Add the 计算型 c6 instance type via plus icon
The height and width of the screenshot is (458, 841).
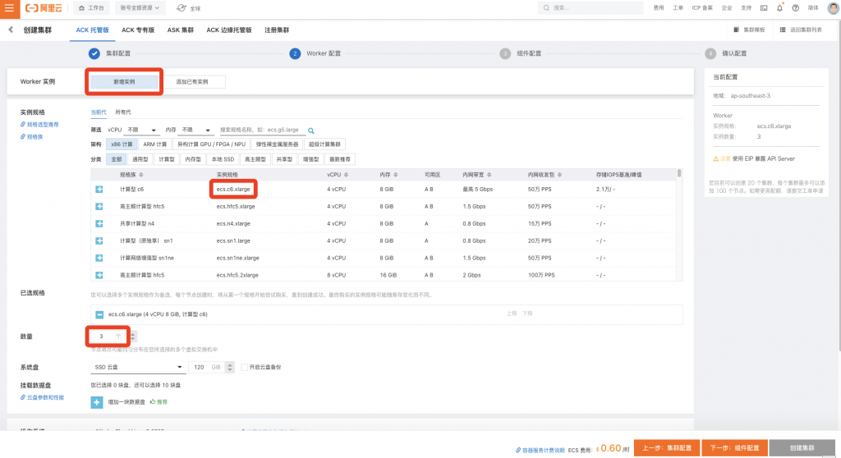(99, 190)
